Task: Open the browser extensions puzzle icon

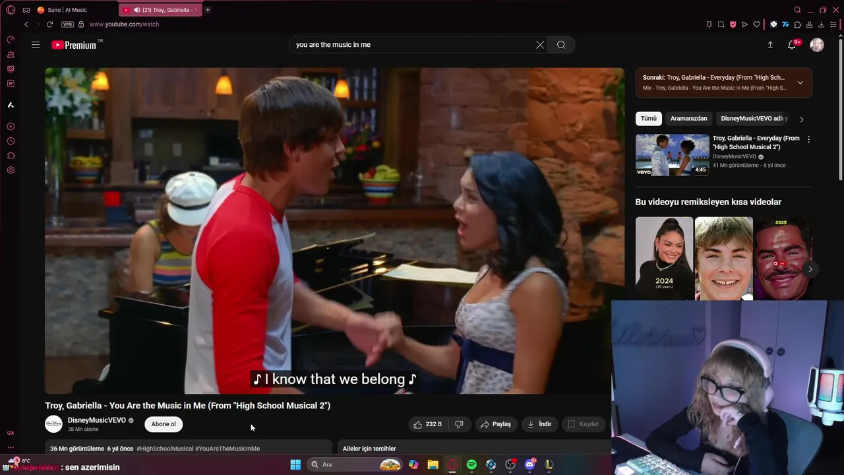Action: [797, 24]
